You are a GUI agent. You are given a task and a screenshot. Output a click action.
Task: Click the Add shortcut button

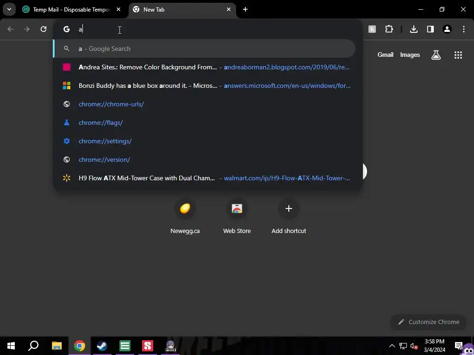[289, 217]
